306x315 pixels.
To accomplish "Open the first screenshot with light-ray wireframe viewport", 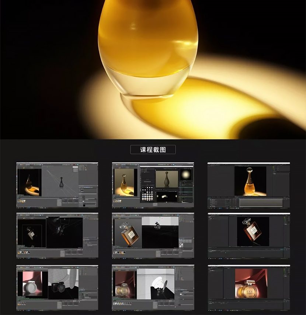I will (57, 185).
